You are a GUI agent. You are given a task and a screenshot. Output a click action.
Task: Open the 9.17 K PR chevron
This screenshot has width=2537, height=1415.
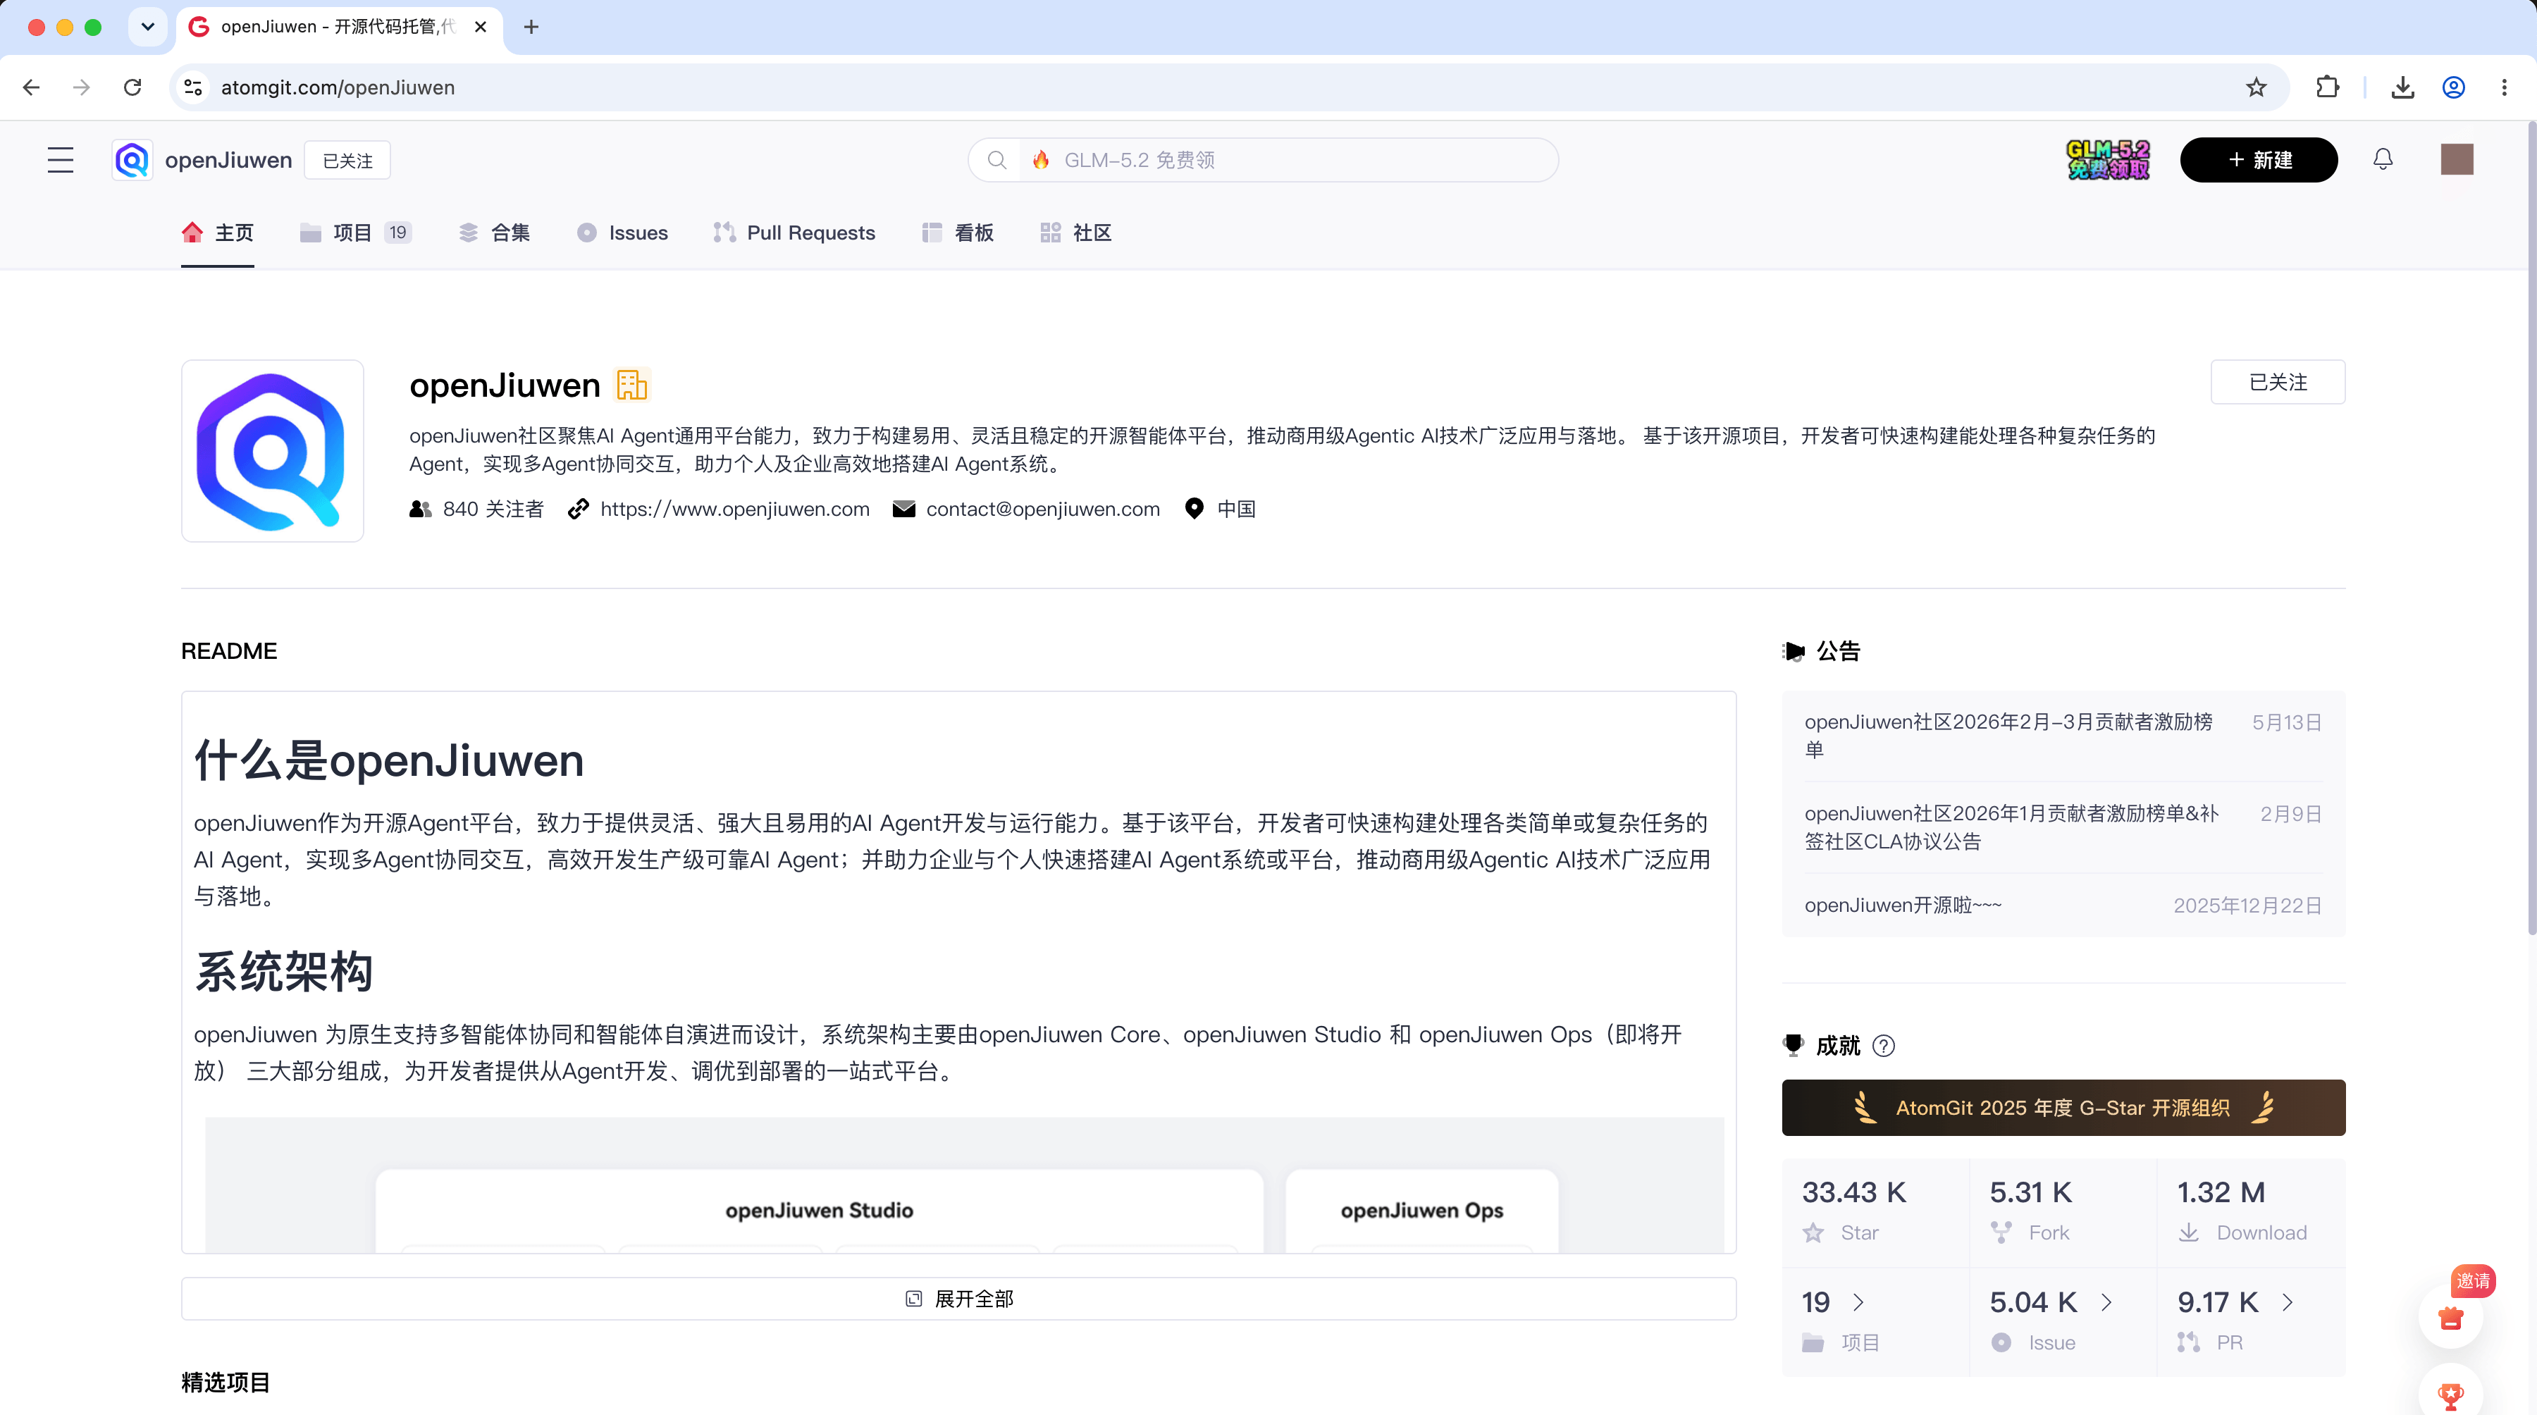click(2288, 1303)
